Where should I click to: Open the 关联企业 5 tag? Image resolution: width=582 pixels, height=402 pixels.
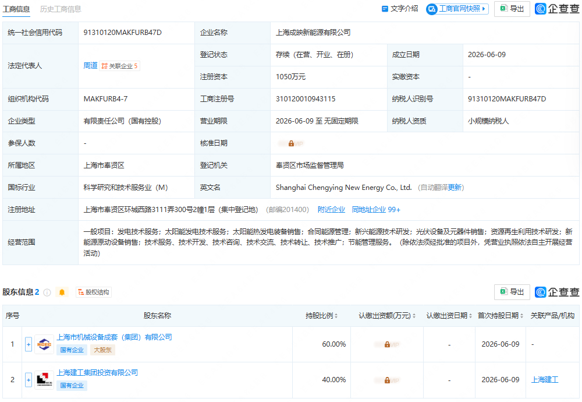coord(119,66)
